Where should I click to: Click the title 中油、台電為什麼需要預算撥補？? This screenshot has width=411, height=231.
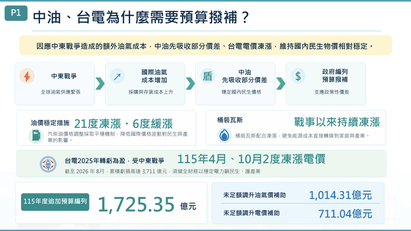pyautogui.click(x=141, y=17)
